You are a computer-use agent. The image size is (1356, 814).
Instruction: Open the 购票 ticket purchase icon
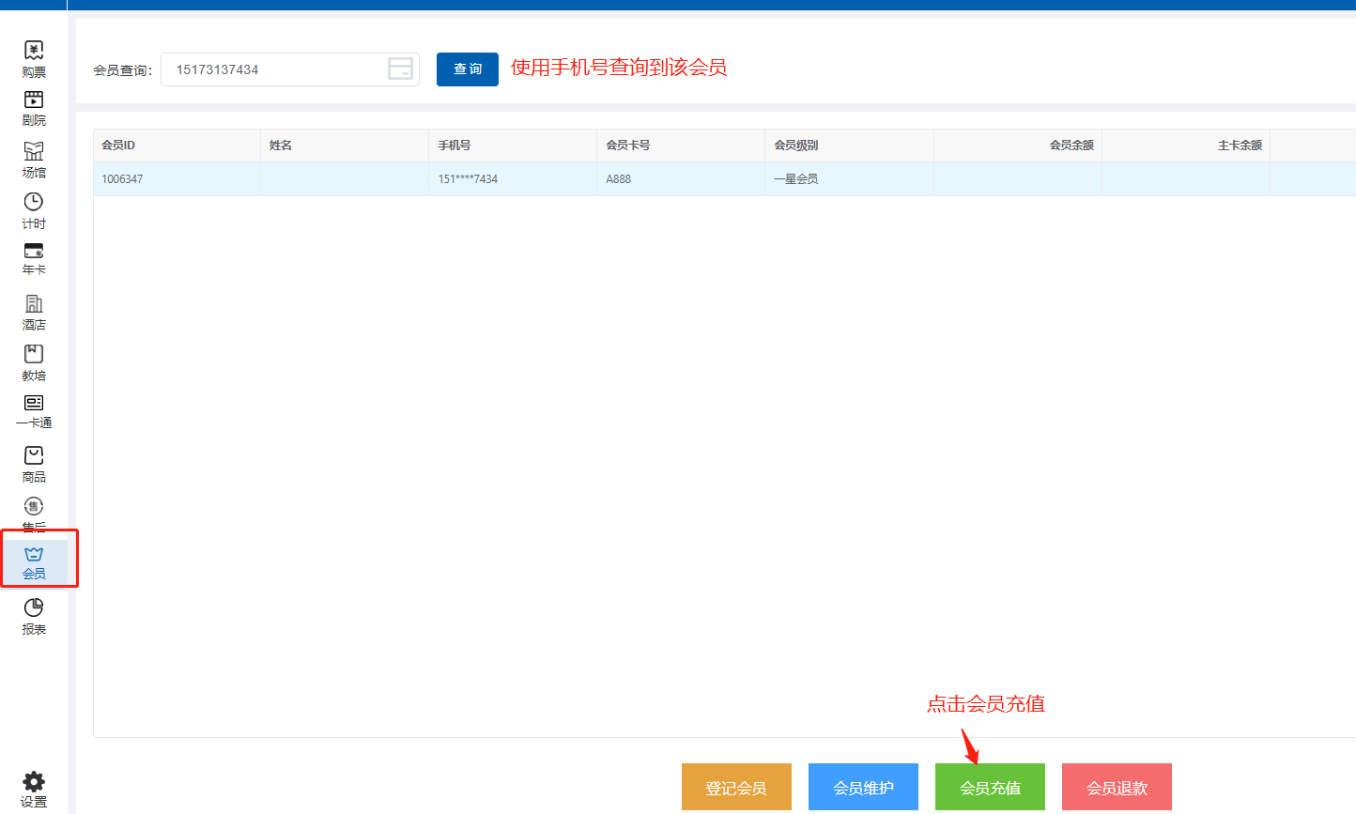pos(34,51)
